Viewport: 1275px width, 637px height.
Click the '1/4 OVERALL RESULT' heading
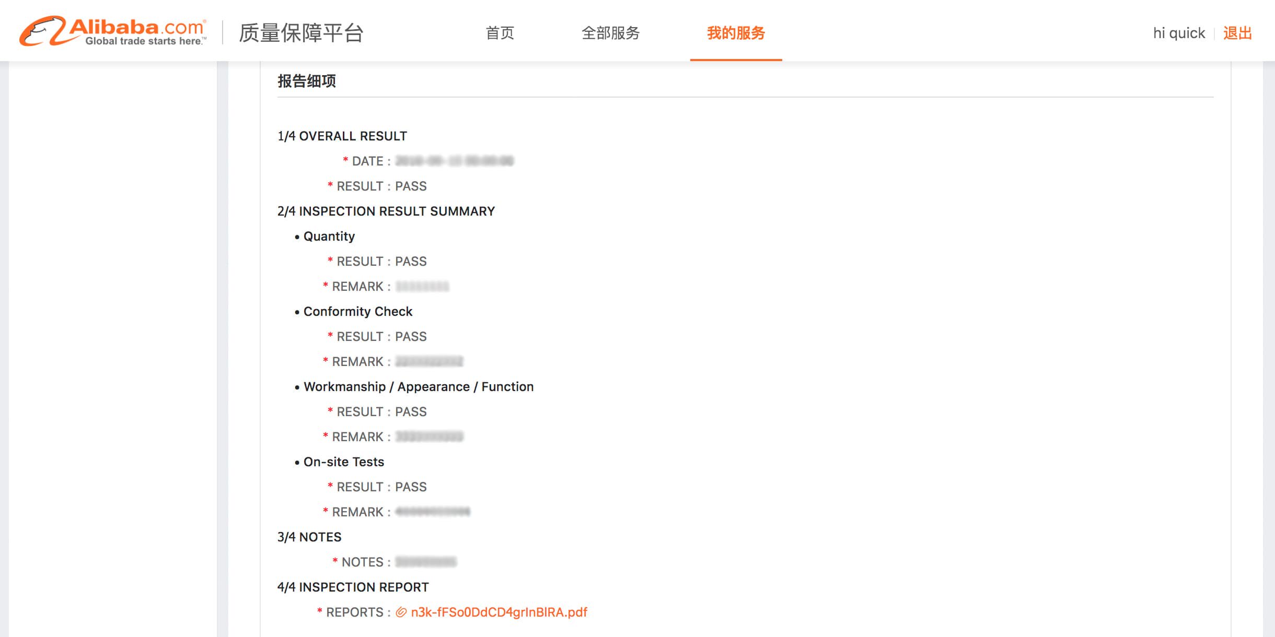342,136
